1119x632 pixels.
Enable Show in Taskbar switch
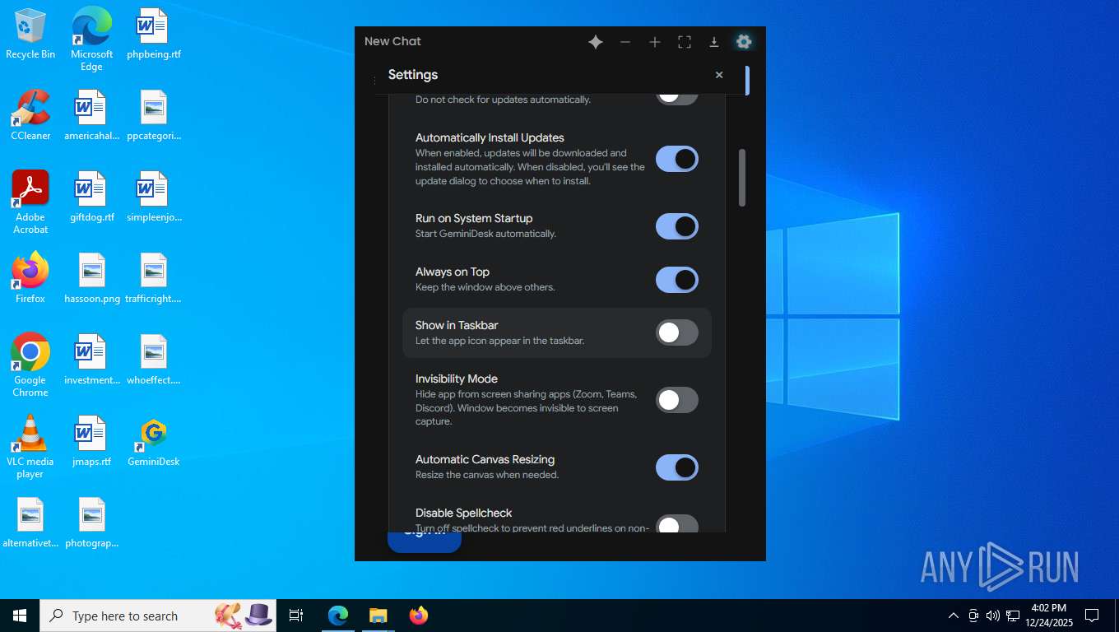(677, 332)
